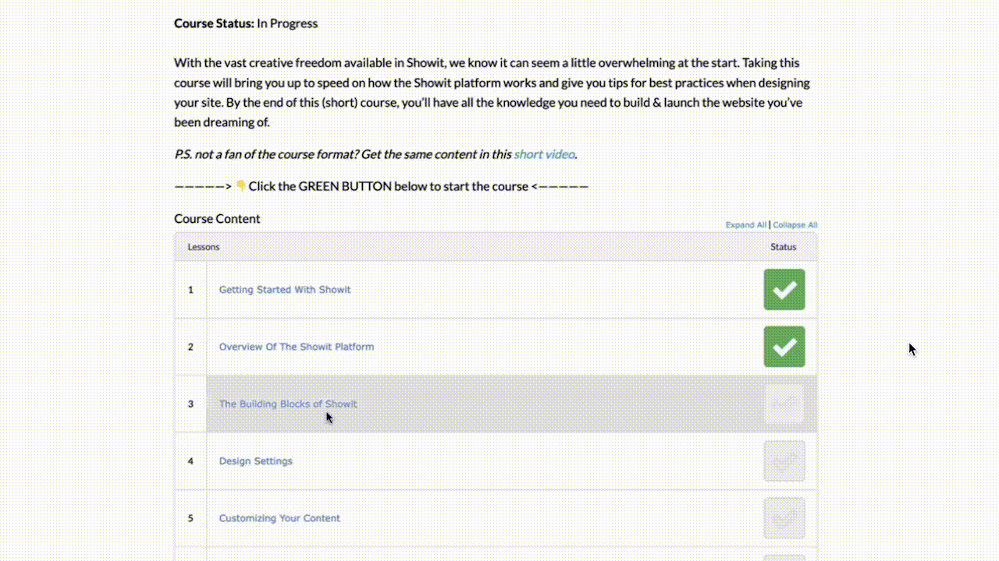
Task: Open the 'Customizing Your Content' lesson
Action: tap(279, 518)
